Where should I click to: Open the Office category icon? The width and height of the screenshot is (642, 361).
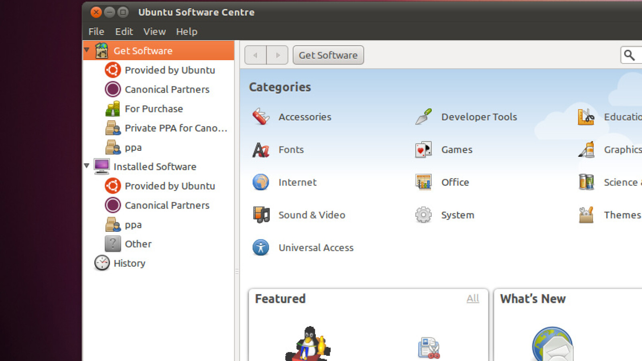pyautogui.click(x=423, y=182)
